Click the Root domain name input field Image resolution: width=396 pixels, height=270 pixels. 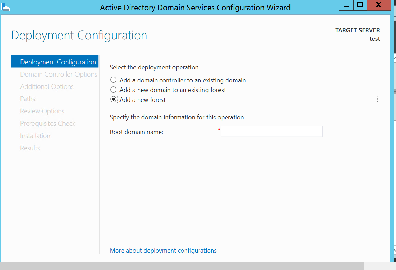[x=271, y=132]
